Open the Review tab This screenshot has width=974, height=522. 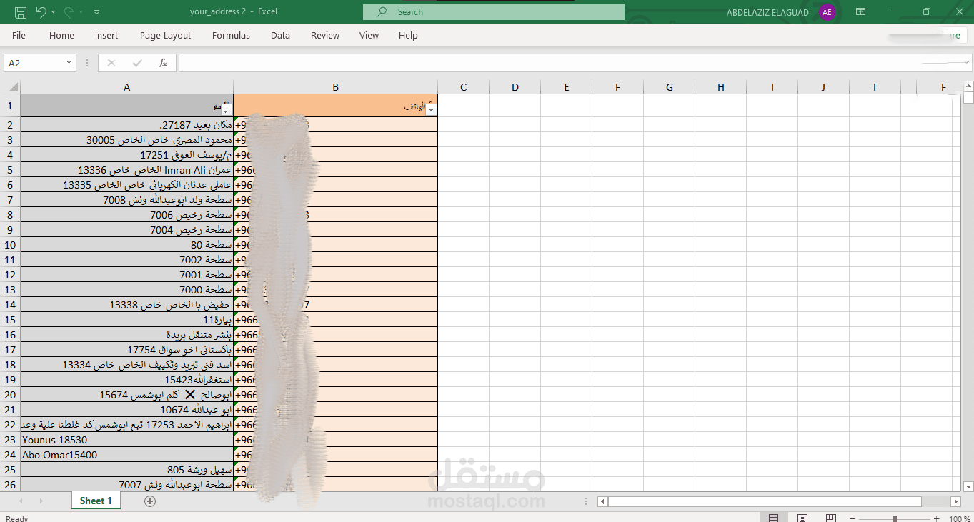[325, 36]
